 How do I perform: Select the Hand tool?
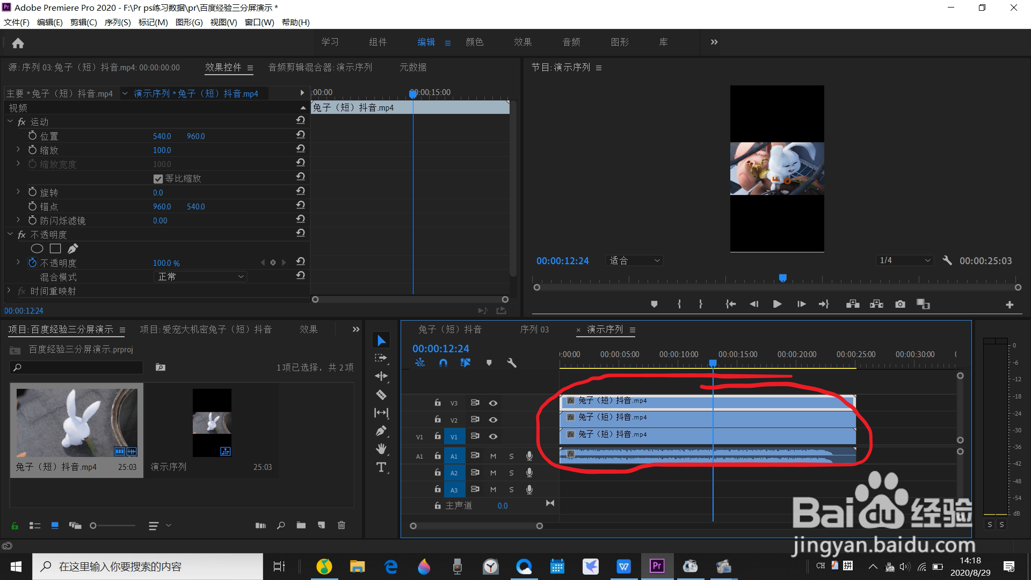pyautogui.click(x=381, y=449)
